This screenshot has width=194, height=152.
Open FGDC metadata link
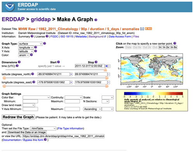tap(54, 37)
